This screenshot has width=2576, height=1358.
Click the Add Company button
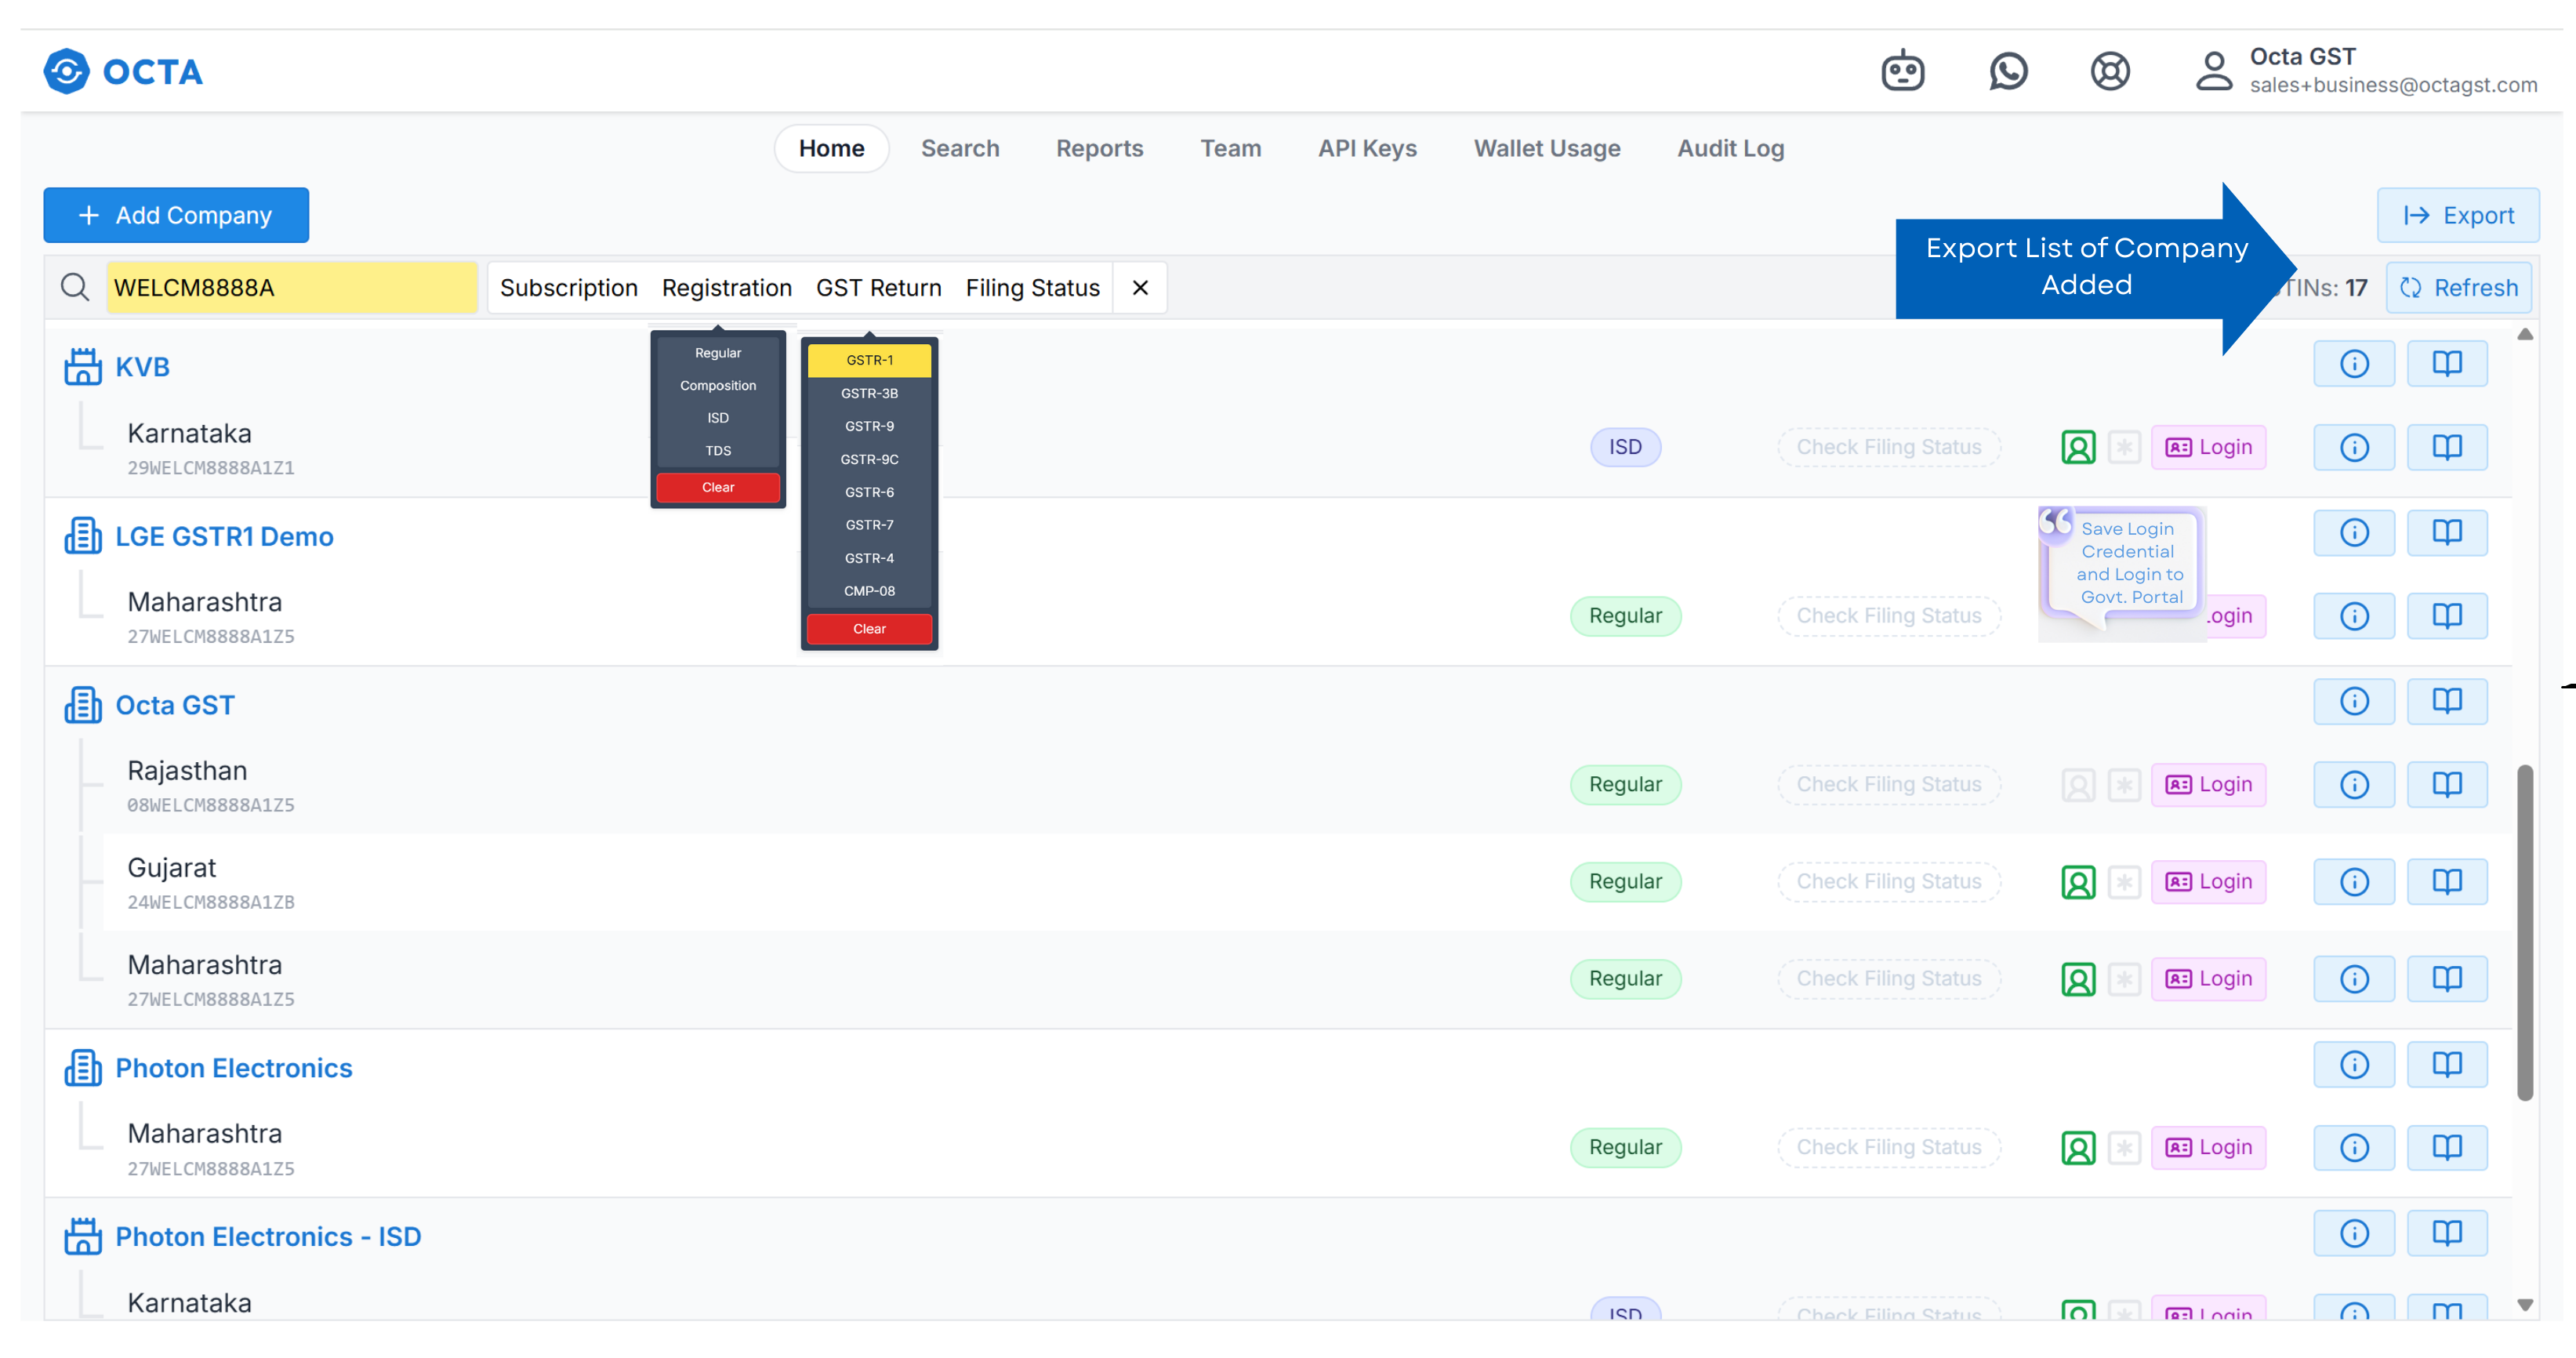tap(176, 216)
